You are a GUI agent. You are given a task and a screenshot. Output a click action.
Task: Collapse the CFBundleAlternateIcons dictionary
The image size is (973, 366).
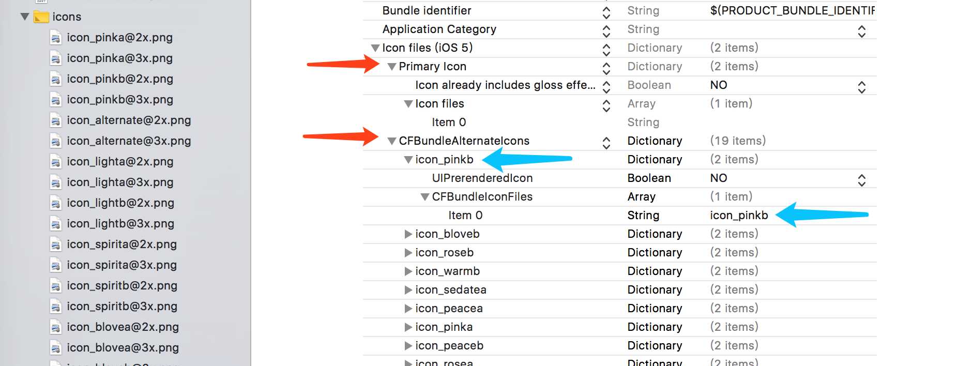(392, 141)
